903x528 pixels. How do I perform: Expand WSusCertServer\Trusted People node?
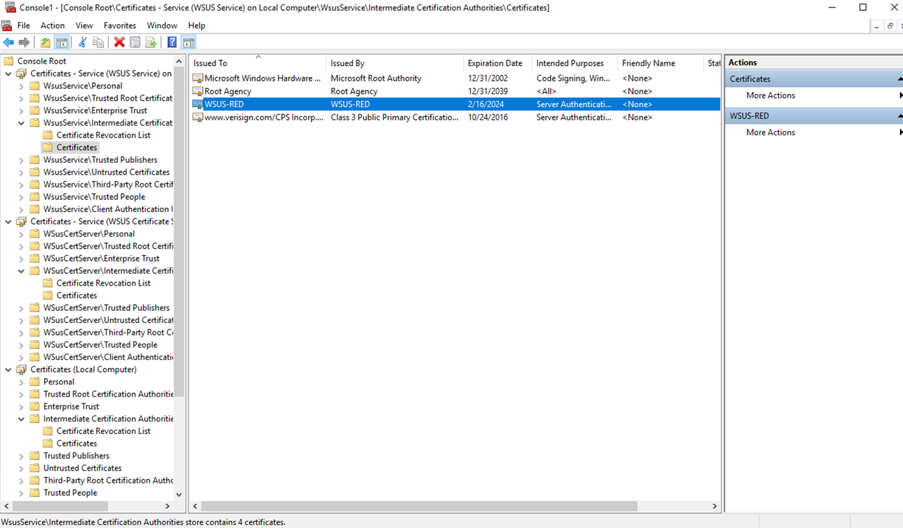21,345
